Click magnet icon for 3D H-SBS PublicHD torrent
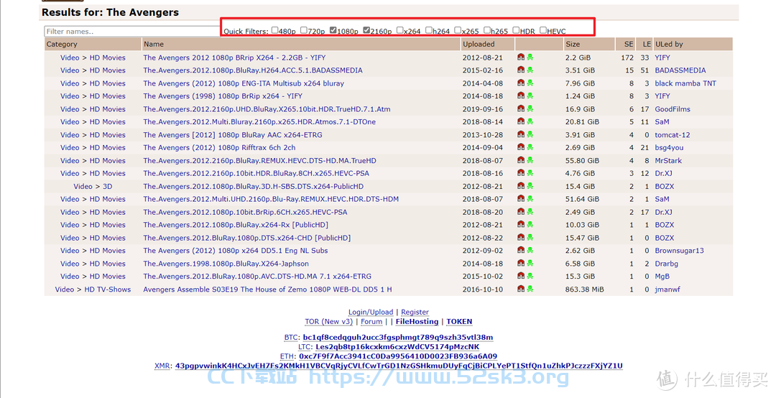The width and height of the screenshot is (776, 398). coord(521,185)
